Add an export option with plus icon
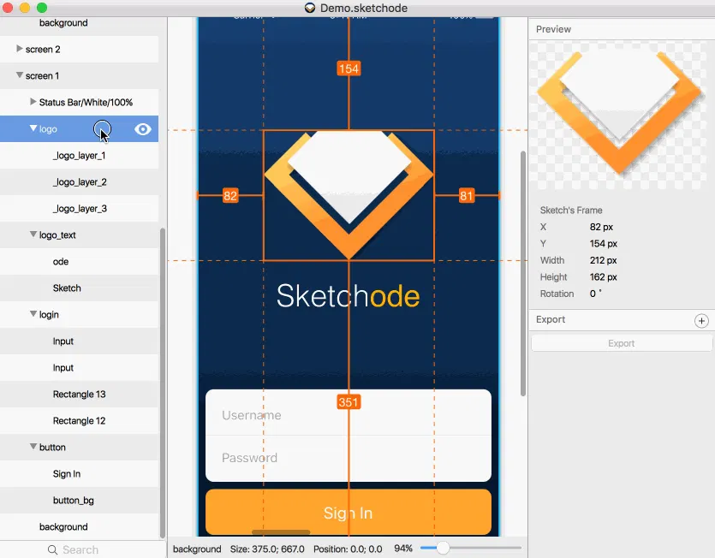 coord(701,321)
